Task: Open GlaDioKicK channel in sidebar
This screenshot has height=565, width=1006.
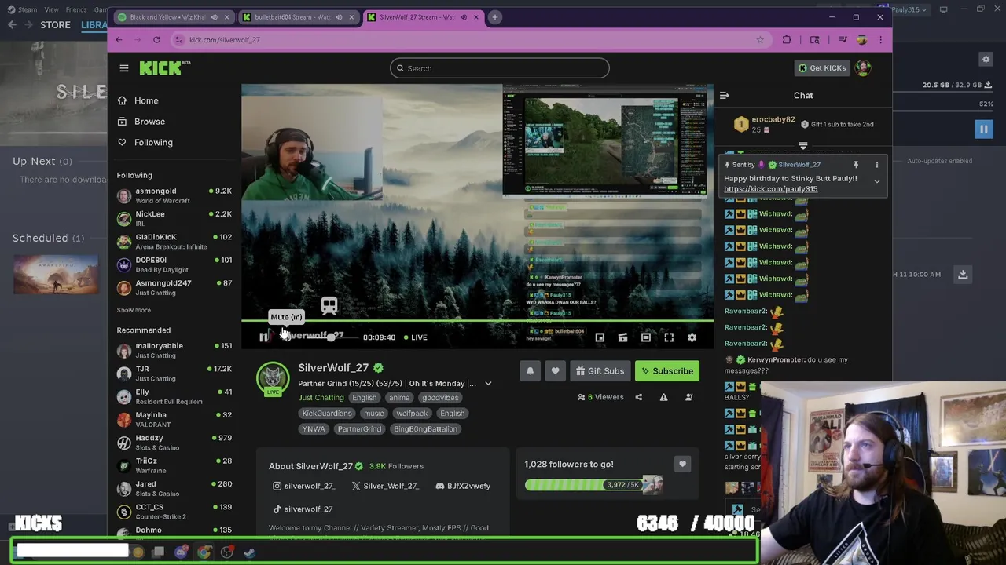Action: 174,241
